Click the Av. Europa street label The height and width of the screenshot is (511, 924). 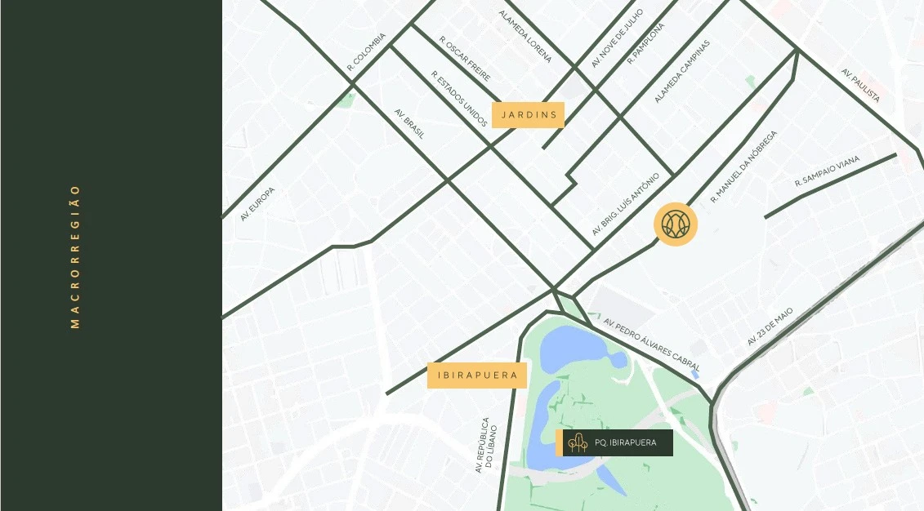[258, 205]
